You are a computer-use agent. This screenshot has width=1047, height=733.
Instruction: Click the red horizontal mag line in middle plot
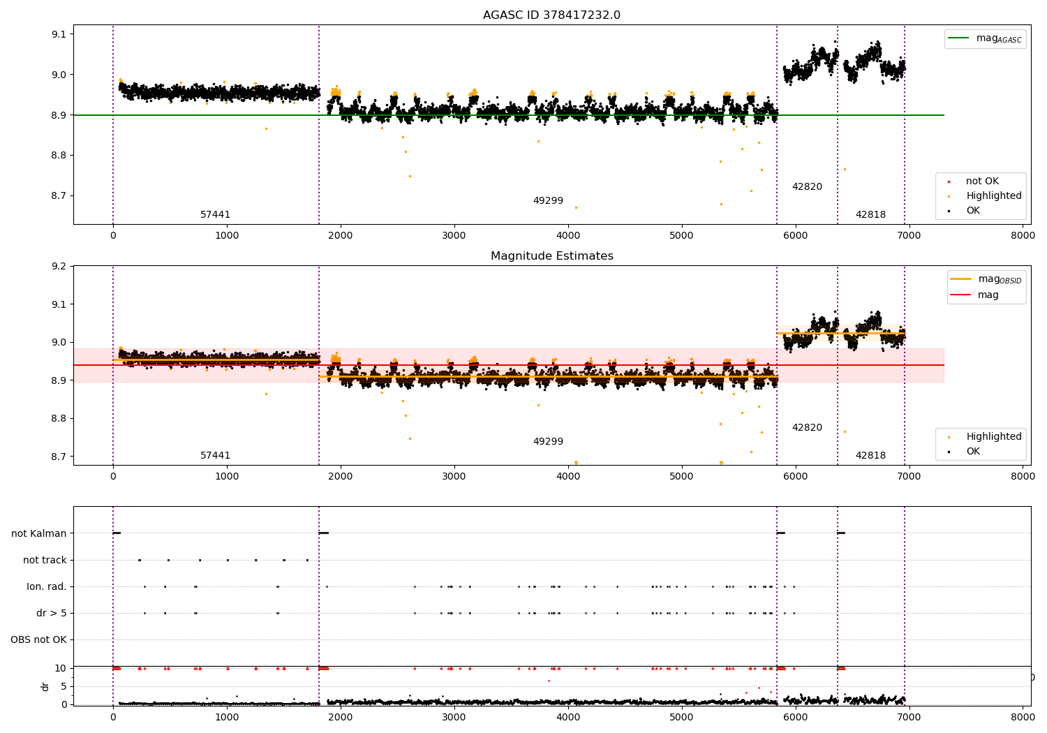509,365
